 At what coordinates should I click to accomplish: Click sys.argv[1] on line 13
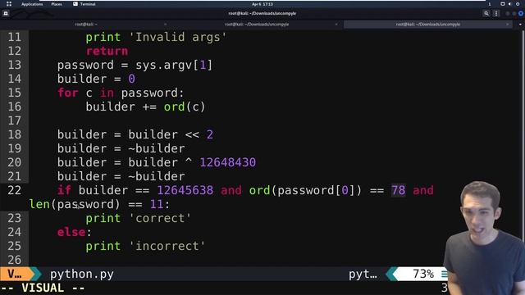click(174, 65)
